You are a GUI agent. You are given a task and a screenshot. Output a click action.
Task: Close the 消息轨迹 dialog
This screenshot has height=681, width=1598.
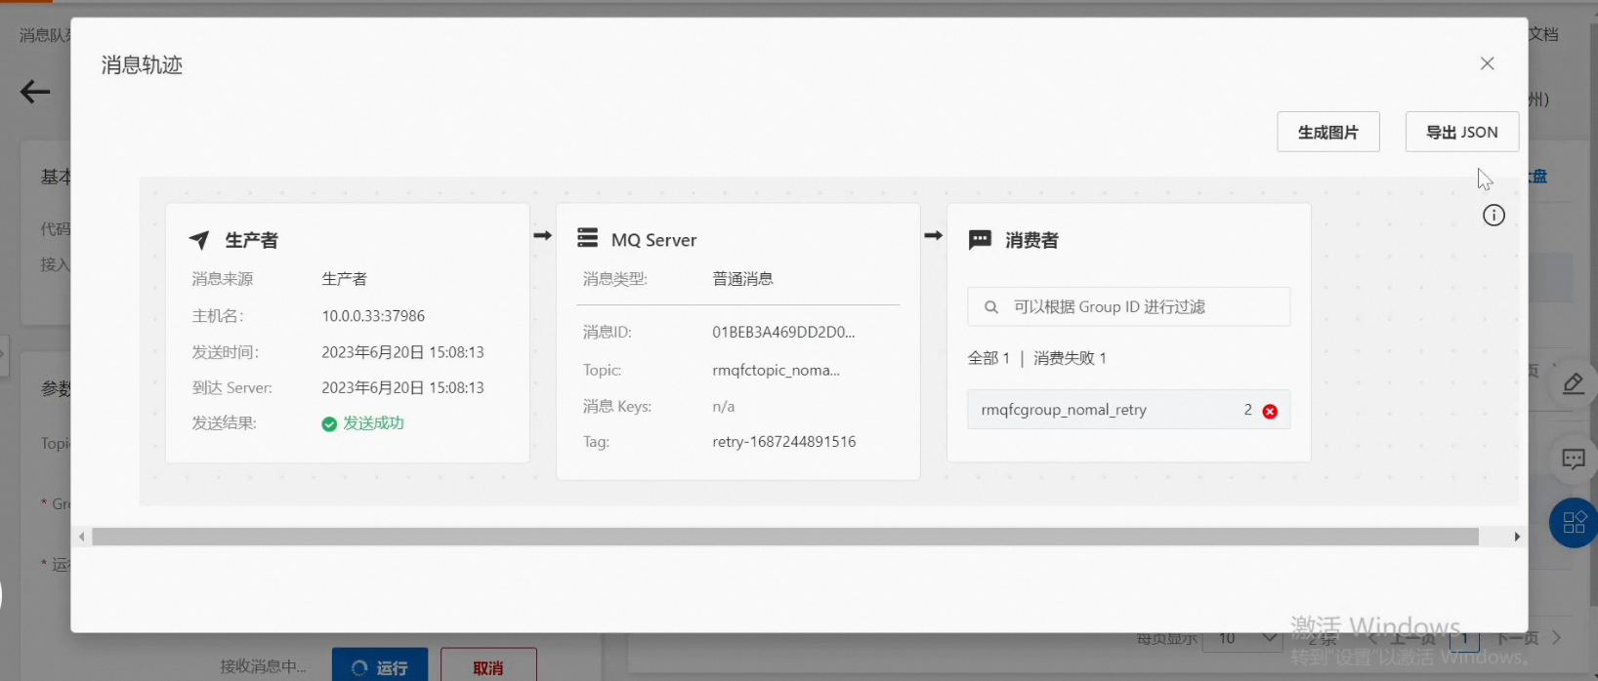click(x=1487, y=63)
